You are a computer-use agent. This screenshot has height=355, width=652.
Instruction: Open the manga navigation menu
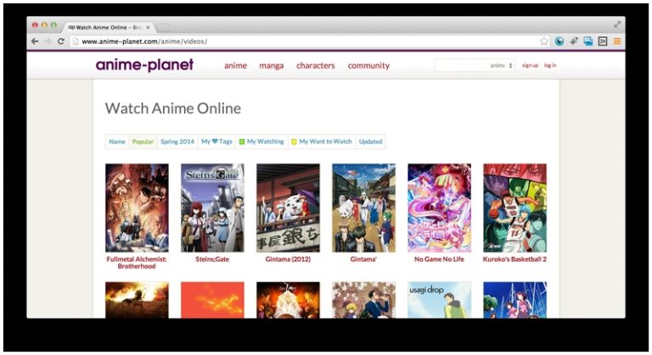pyautogui.click(x=272, y=65)
